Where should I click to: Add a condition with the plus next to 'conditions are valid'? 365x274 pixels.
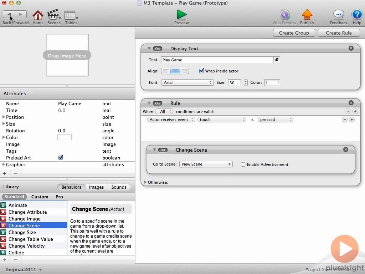click(355, 111)
